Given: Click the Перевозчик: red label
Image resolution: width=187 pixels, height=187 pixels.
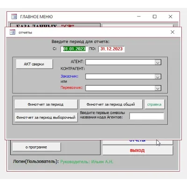Looking at the screenshot, I should point(72,87).
